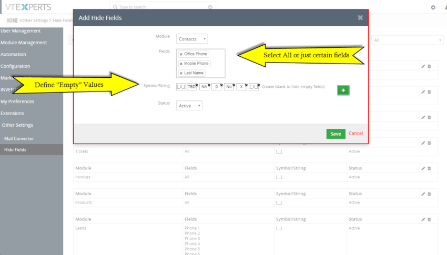This screenshot has width=447, height=255.
Task: Add another symbol with green plus button
Action: point(343,90)
